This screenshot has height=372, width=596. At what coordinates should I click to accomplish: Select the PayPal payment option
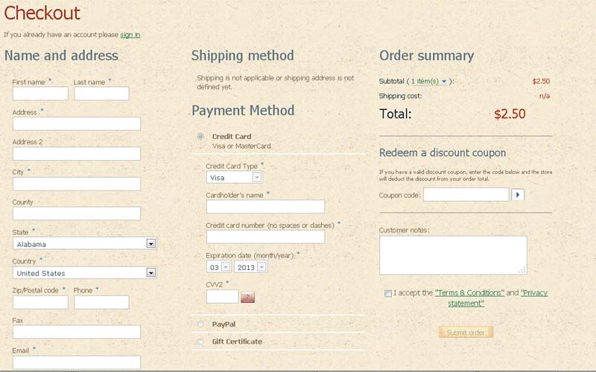click(x=200, y=324)
